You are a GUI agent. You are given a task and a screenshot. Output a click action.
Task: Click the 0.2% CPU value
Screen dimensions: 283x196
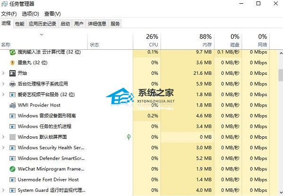pos(153,116)
